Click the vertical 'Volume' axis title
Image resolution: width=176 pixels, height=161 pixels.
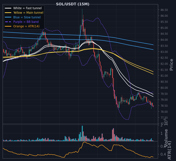click(166, 138)
